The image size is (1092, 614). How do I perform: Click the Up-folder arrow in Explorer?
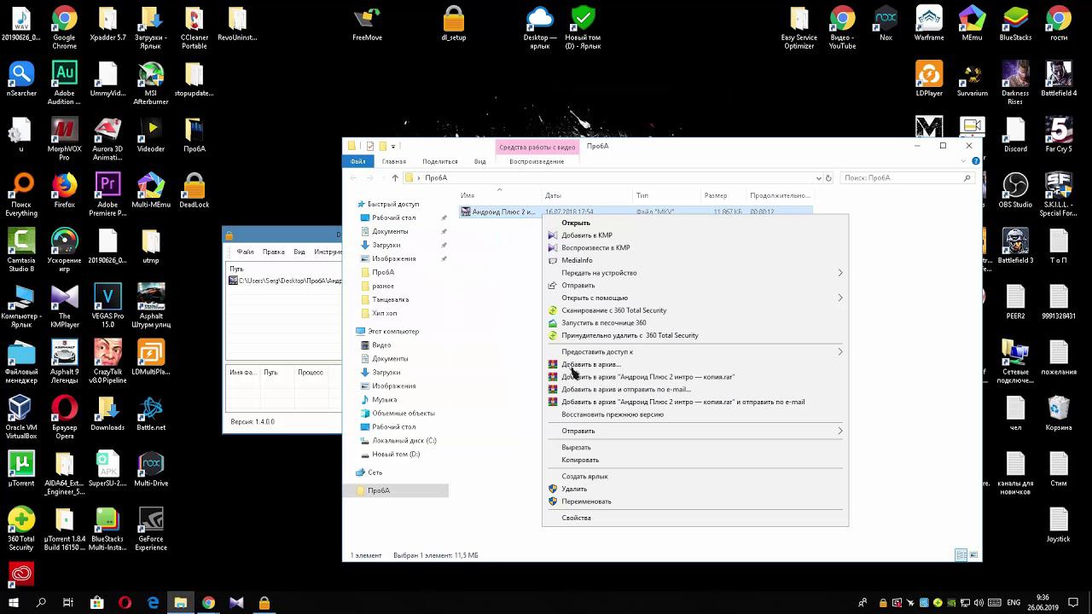coord(395,178)
